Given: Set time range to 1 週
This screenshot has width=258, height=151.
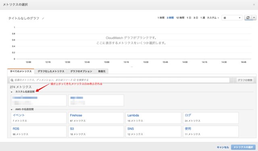Looking at the screenshot, I should (x=202, y=18).
